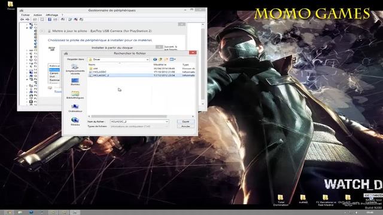Open Emplacements récents in the places sidebar

[75, 69]
